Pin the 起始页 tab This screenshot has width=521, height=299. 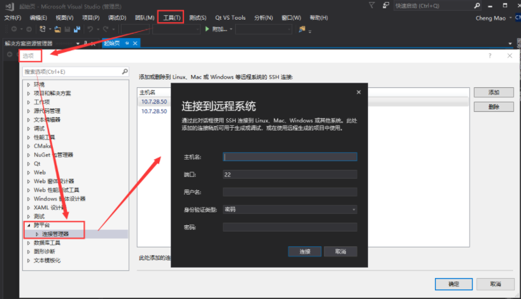[127, 43]
